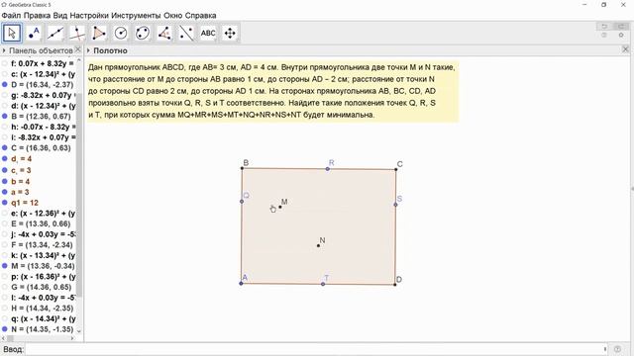Toggle visibility of segment b = 4

click(5, 182)
